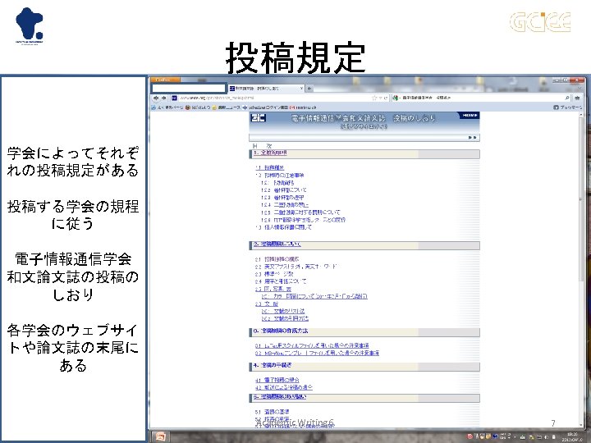The height and width of the screenshot is (443, 591).
Task: Click the red circular icon in system tray
Action: (x=470, y=436)
